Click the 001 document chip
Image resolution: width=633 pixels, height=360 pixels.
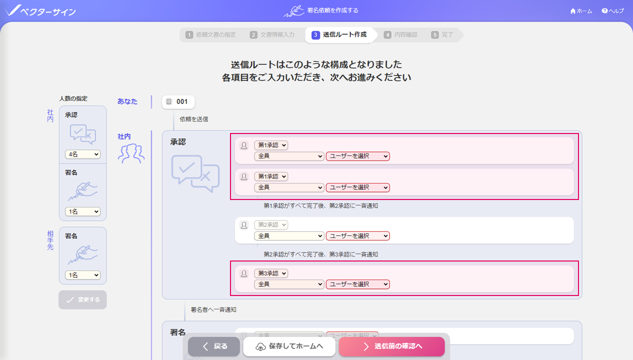click(178, 102)
